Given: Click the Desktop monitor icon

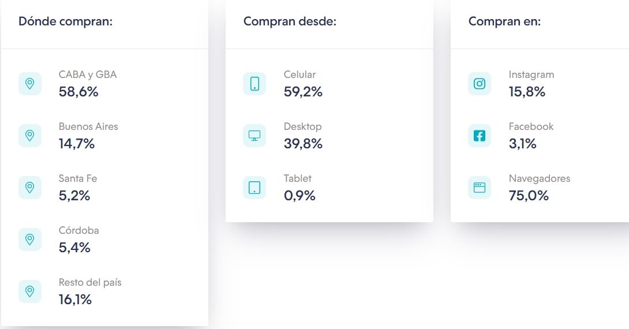Looking at the screenshot, I should pyautogui.click(x=254, y=136).
